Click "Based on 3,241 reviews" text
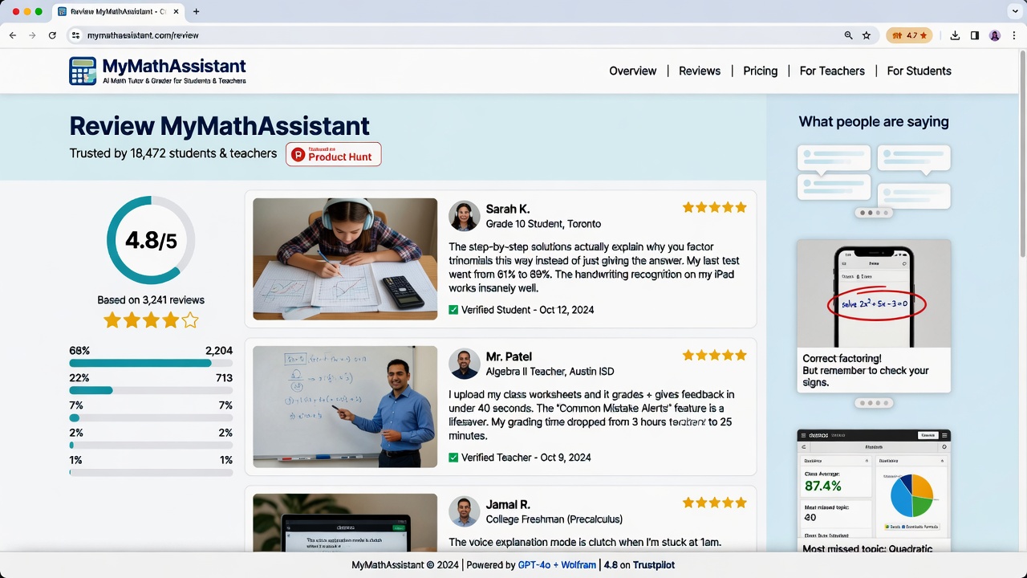1027x578 pixels. pos(151,300)
